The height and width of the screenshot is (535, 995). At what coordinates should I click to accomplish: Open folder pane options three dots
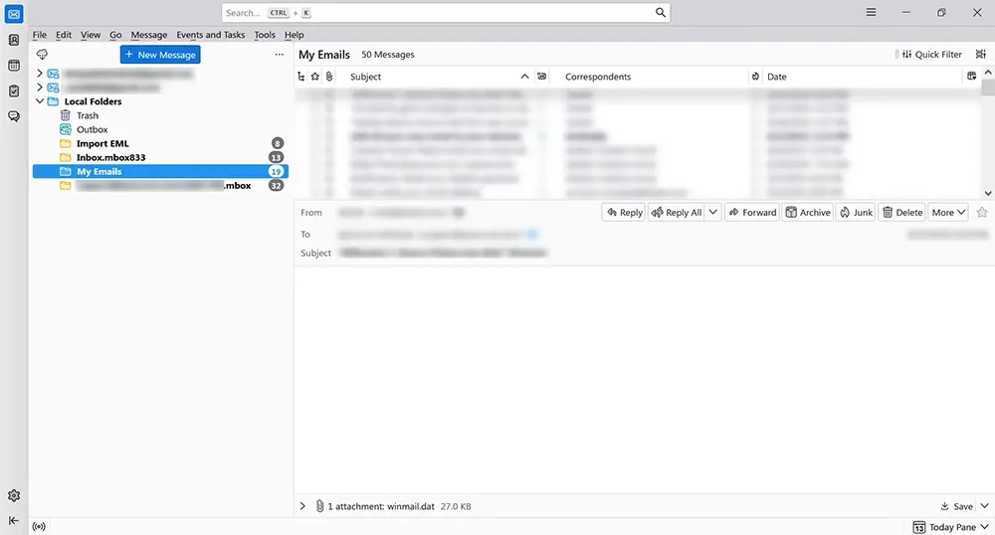[x=280, y=55]
